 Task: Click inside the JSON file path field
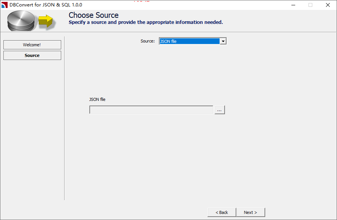point(151,110)
